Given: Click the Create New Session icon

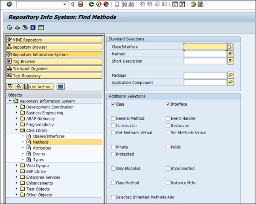Looking at the screenshot, I should click(x=175, y=4).
